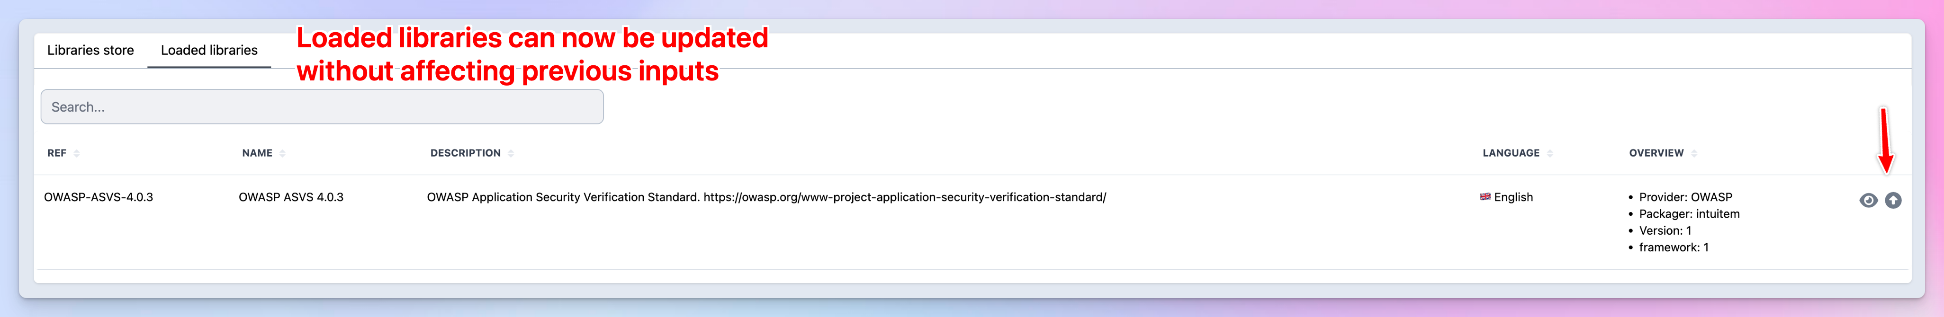Switch to the Libraries store tab

point(90,51)
